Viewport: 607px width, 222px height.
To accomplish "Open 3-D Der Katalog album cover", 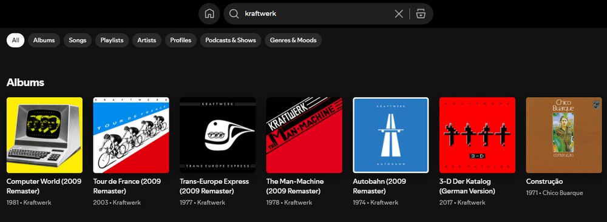I will [477, 135].
